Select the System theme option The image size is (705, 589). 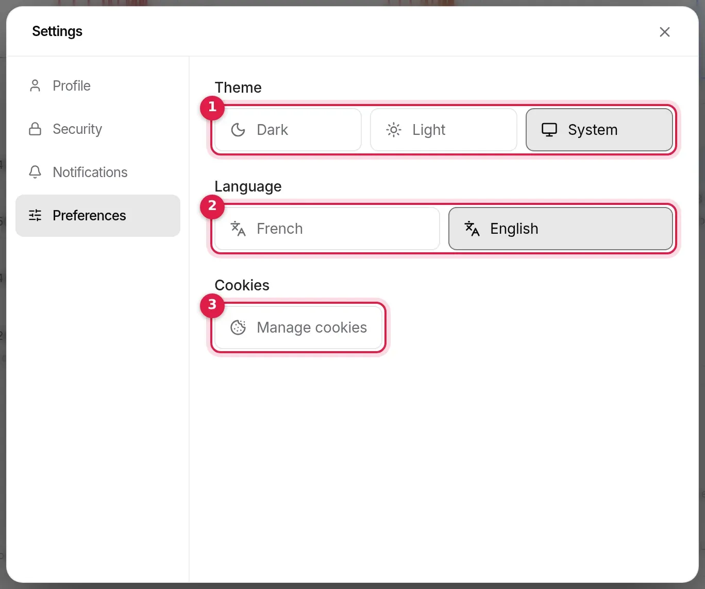pyautogui.click(x=599, y=130)
